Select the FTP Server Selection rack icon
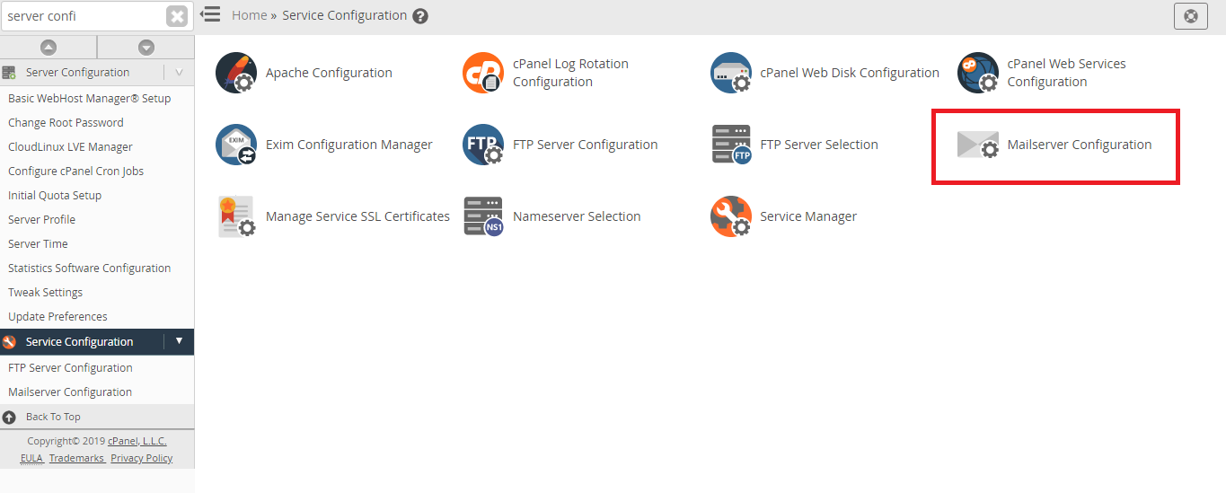 pos(731,145)
